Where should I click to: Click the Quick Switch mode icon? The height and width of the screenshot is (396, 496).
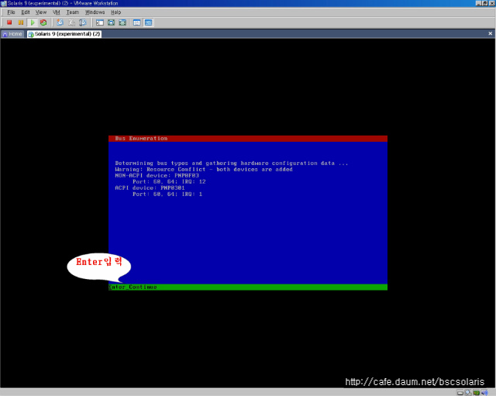[122, 22]
